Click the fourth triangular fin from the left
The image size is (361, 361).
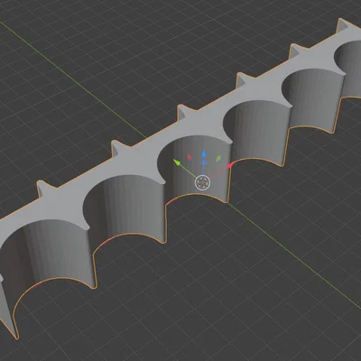(245, 79)
